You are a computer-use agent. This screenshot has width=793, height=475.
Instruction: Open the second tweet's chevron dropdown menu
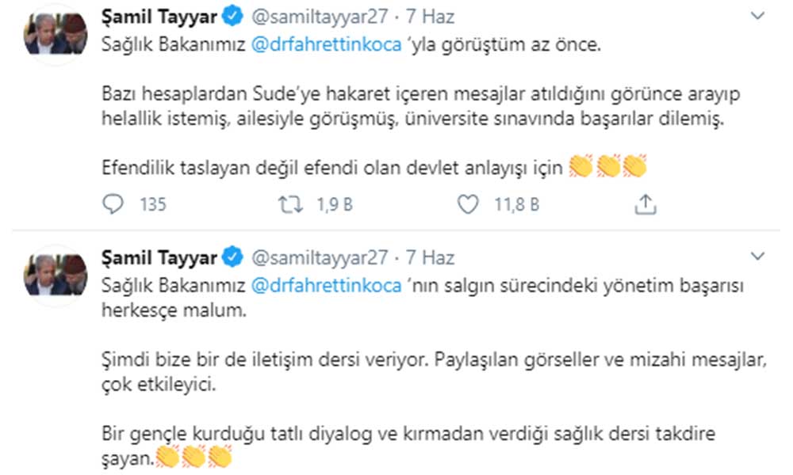[x=757, y=256]
